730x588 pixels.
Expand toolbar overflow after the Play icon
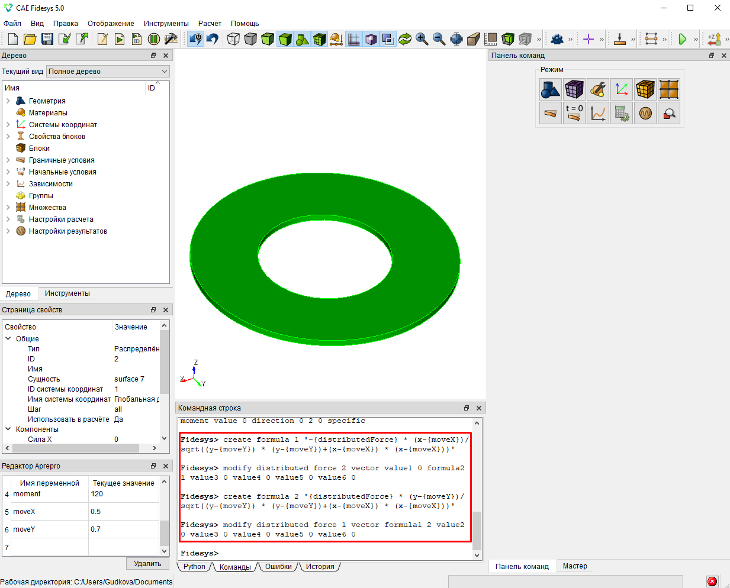pos(696,39)
